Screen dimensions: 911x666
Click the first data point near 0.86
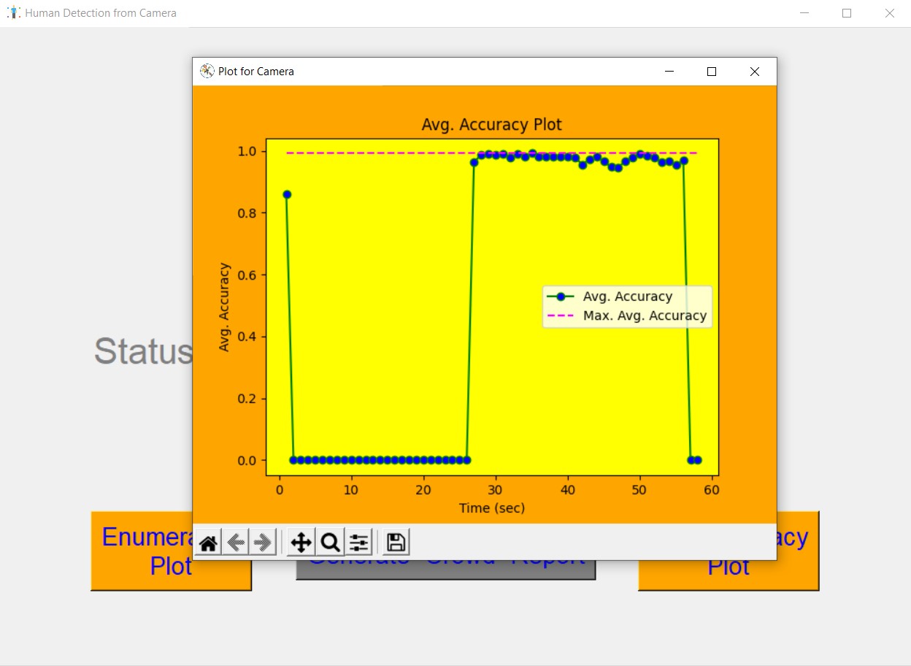coord(287,194)
